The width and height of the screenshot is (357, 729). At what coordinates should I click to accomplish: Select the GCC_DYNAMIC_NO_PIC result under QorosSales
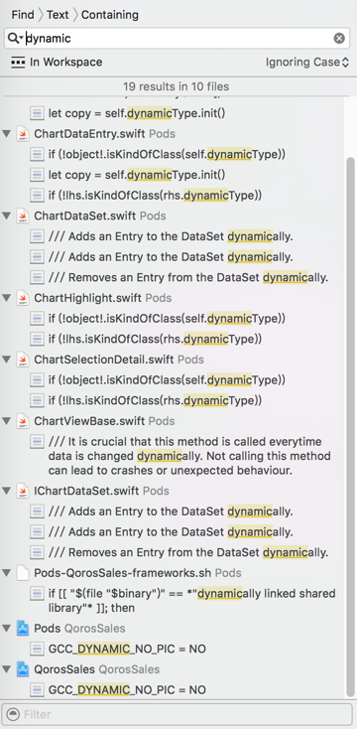pyautogui.click(x=127, y=690)
